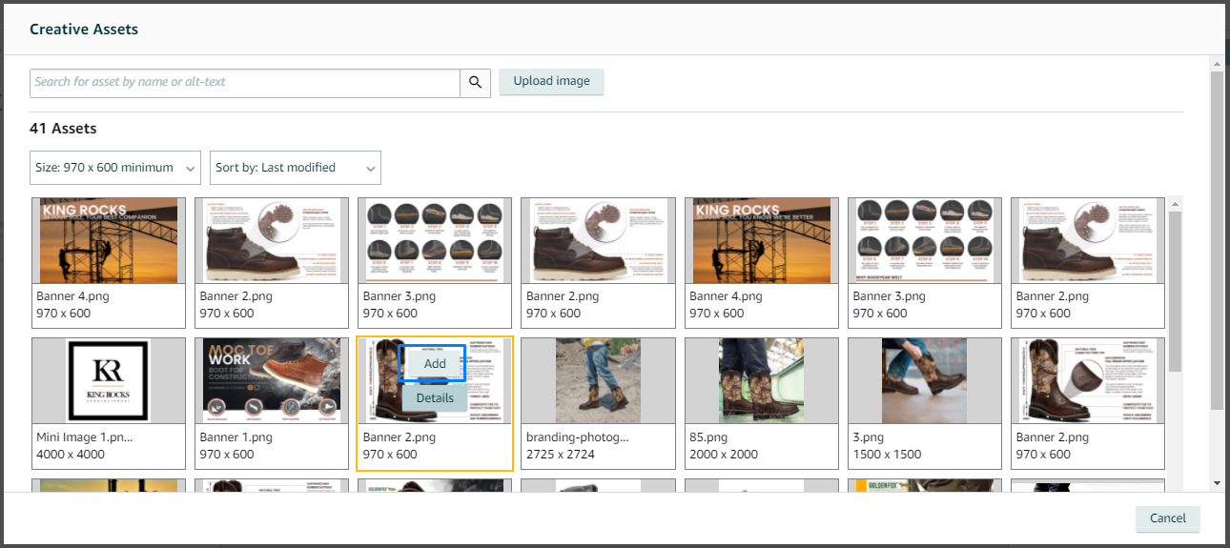Click the up arrow of the outer dialog scrollbar
1230x548 pixels.
(1217, 63)
